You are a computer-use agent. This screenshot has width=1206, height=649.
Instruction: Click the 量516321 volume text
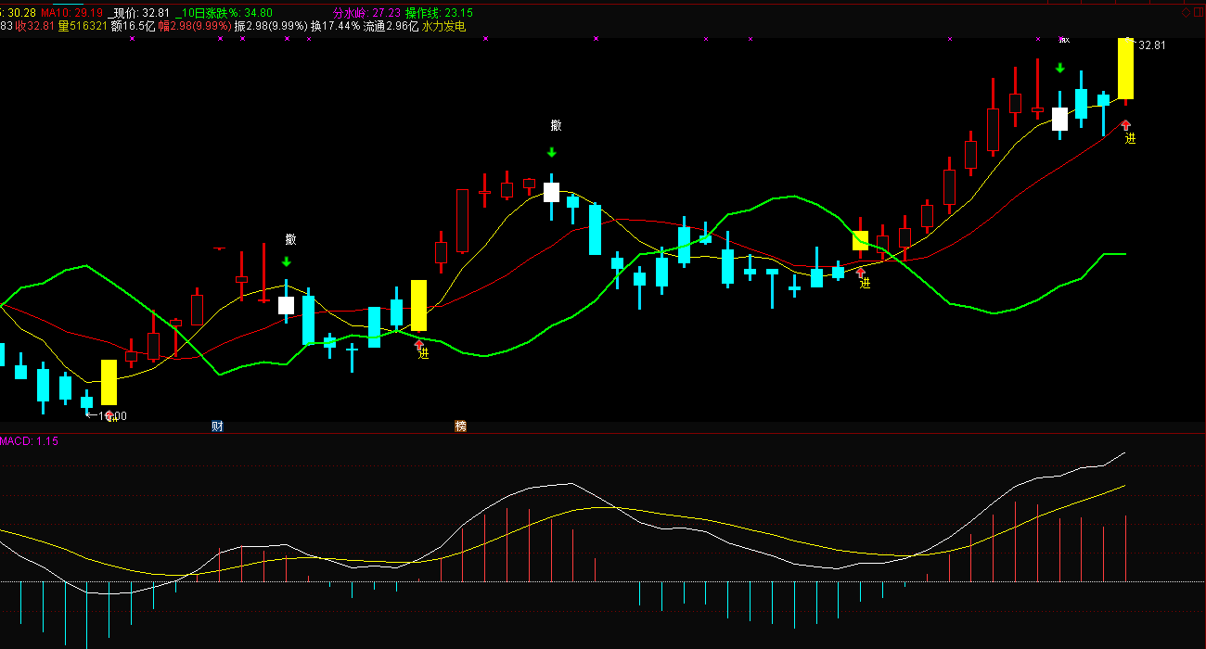point(83,27)
